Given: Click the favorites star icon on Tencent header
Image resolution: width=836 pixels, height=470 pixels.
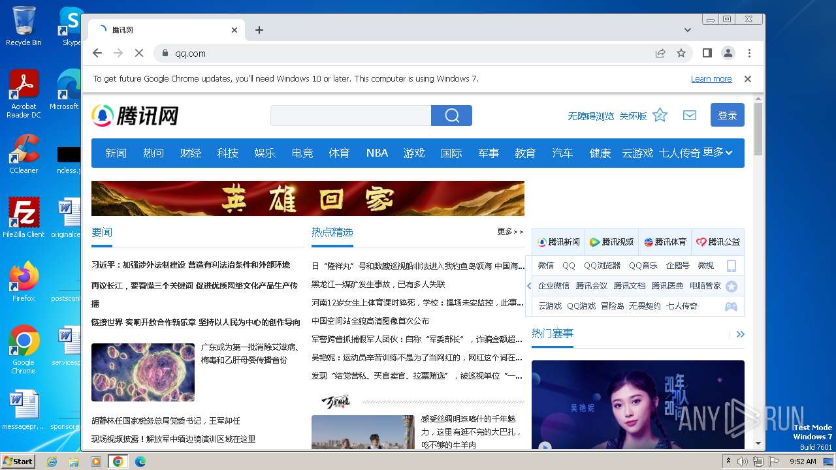Looking at the screenshot, I should [x=660, y=115].
